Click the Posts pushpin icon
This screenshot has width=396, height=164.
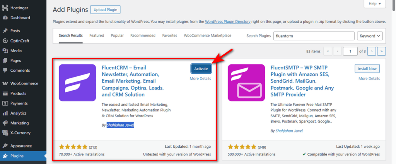(5, 31)
